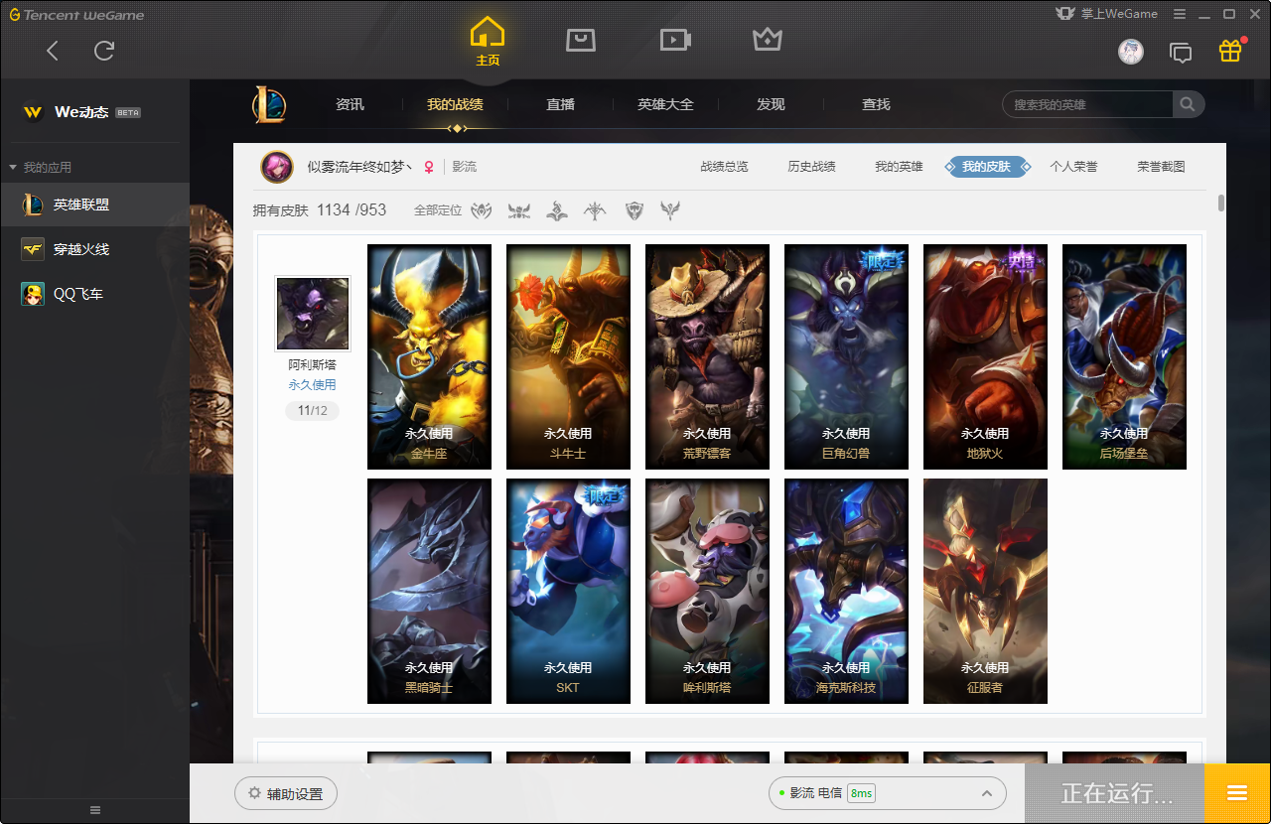Open the 发现 tab

tap(771, 104)
